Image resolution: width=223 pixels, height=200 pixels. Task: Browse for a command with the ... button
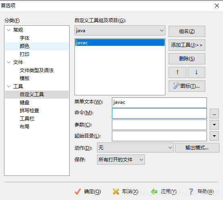coord(214,113)
